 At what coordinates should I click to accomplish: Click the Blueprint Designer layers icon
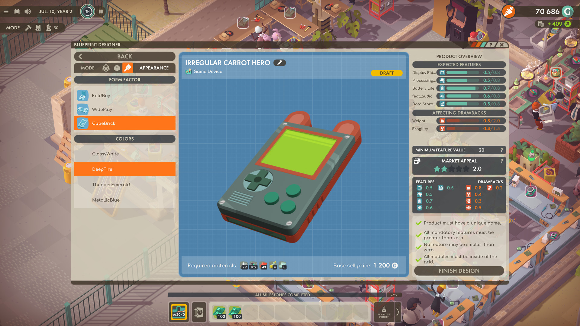tap(105, 67)
